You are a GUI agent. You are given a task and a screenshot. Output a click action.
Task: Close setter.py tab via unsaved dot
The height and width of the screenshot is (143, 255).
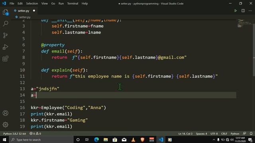[x=34, y=11]
